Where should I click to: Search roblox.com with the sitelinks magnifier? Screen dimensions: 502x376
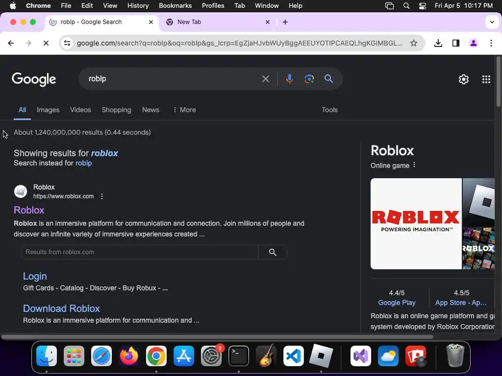pos(273,252)
